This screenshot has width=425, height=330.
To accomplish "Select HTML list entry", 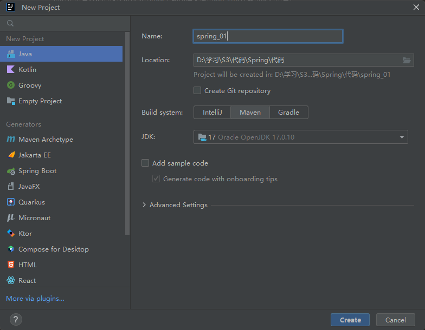I will tap(61, 265).
